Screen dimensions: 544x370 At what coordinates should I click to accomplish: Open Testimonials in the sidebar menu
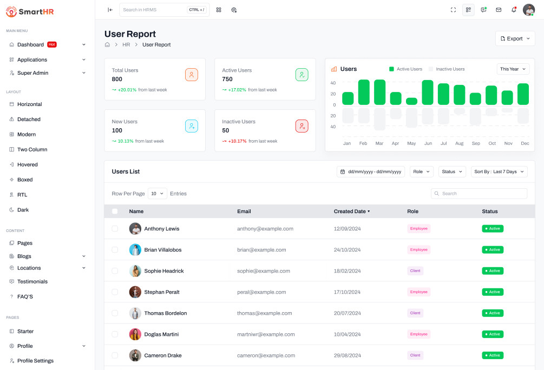(x=32, y=282)
